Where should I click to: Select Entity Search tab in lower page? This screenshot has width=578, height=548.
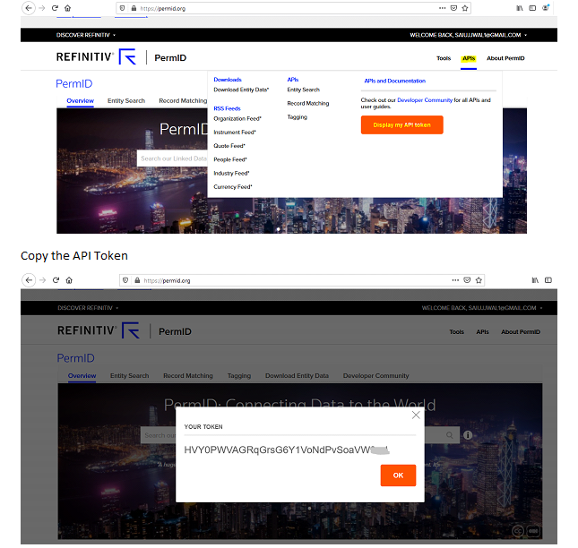click(x=129, y=376)
